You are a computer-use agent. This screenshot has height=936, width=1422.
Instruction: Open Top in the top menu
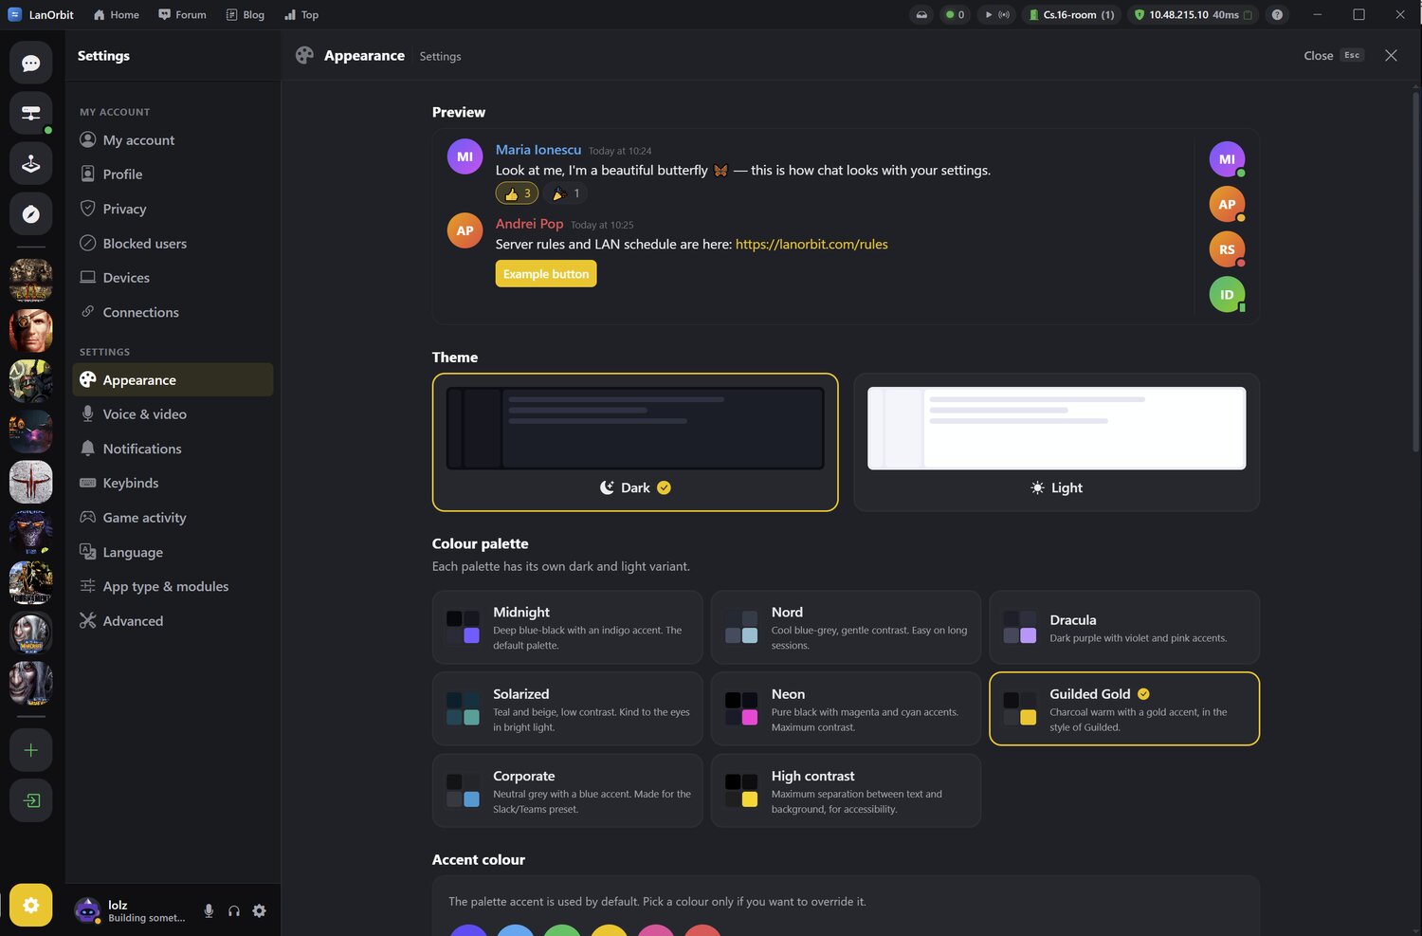tap(301, 14)
